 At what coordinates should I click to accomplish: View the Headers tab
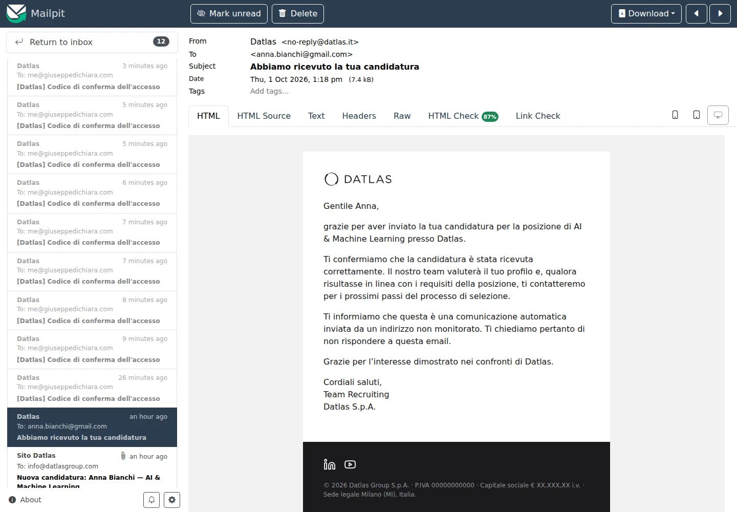click(x=359, y=116)
